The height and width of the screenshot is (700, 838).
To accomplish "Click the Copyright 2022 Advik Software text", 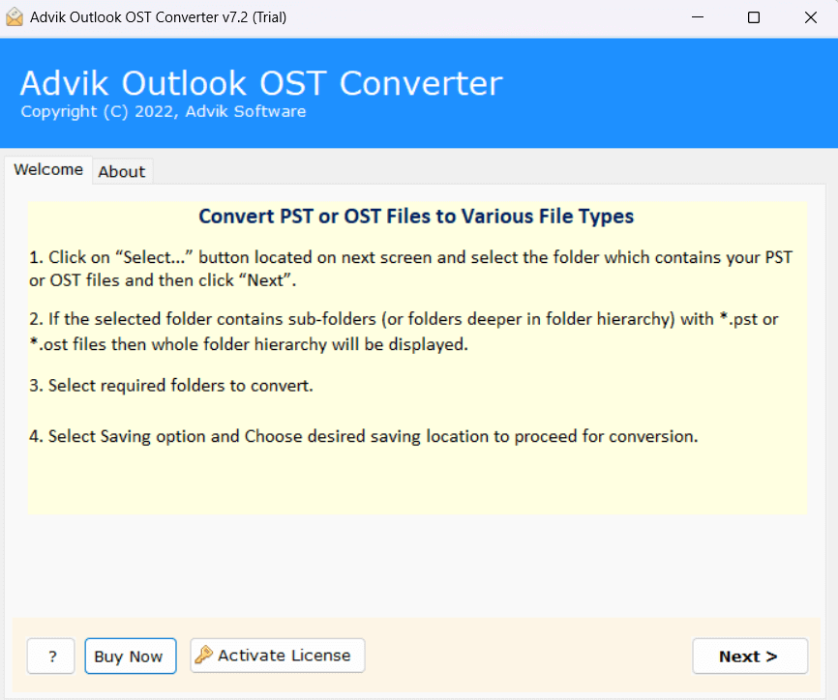I will point(163,112).
